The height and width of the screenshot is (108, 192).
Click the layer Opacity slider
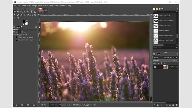pos(165,61)
